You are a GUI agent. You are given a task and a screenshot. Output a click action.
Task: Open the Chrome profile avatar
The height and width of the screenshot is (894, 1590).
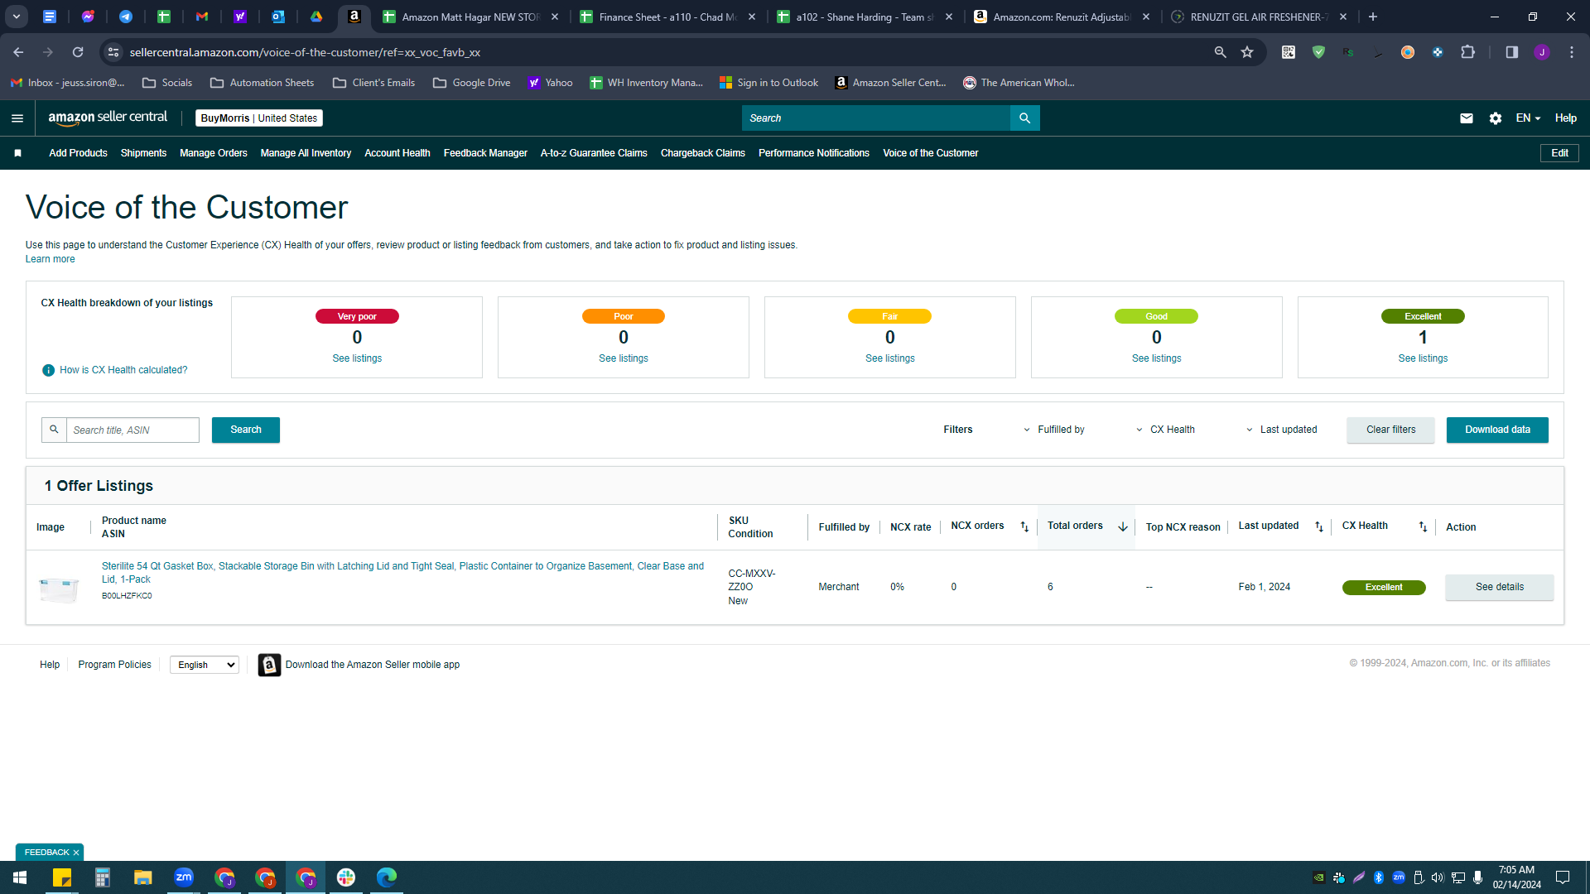pos(1542,52)
